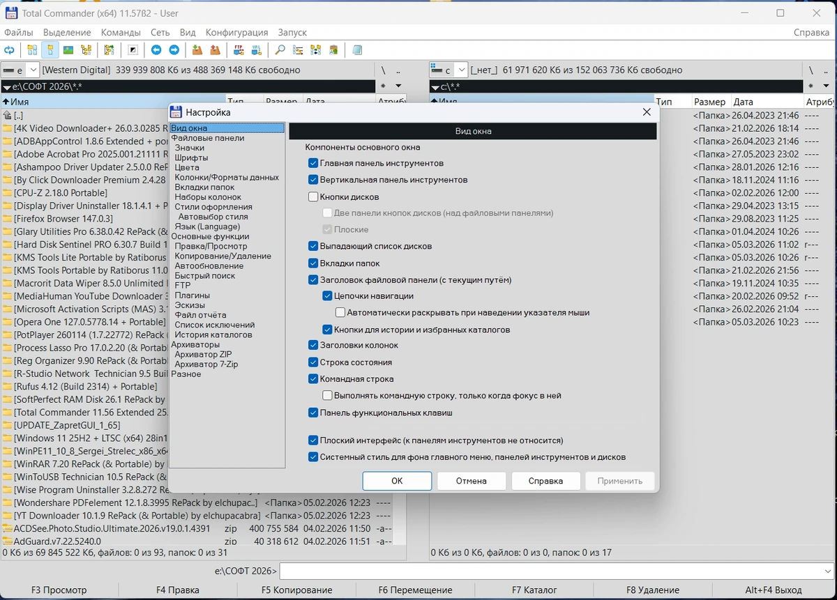Toggle Строка состояния checkbox
The height and width of the screenshot is (600, 837).
click(x=313, y=362)
